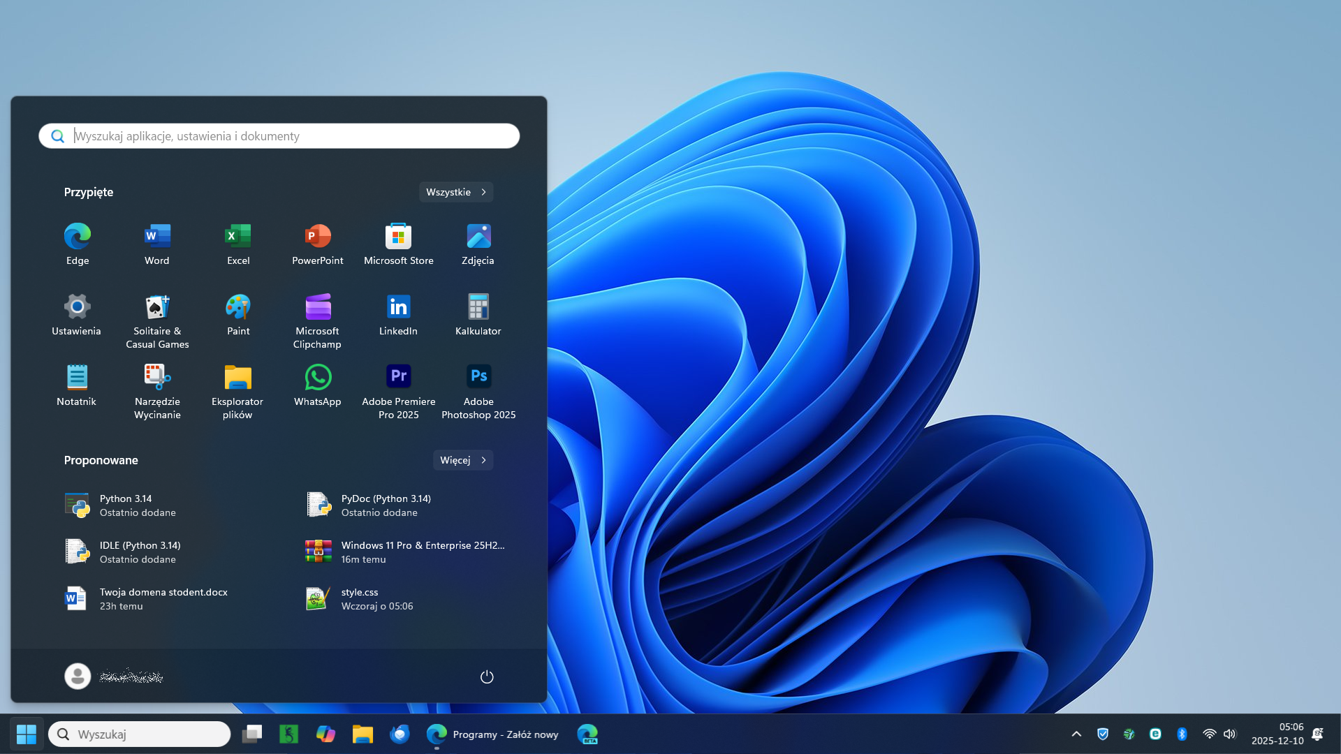
Task: Open style.css recommended file
Action: [360, 598]
